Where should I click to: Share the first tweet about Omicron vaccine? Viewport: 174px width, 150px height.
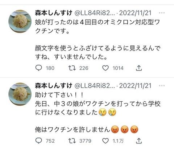tap(139, 68)
